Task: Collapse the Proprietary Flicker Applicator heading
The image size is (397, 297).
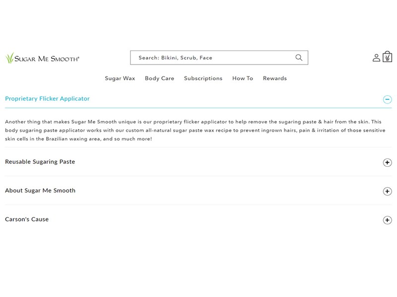Action: click(48, 99)
